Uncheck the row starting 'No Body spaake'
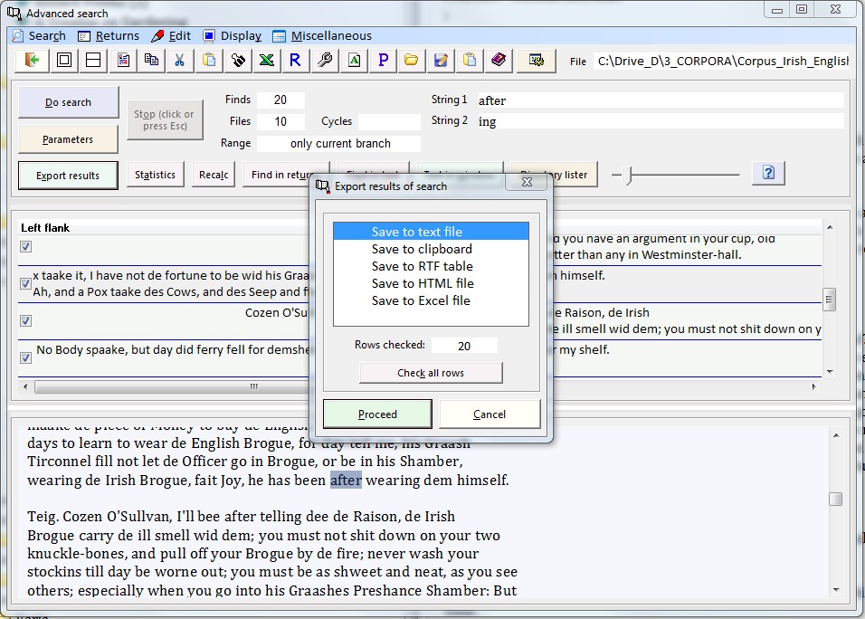Image resolution: width=865 pixels, height=619 pixels. [25, 357]
